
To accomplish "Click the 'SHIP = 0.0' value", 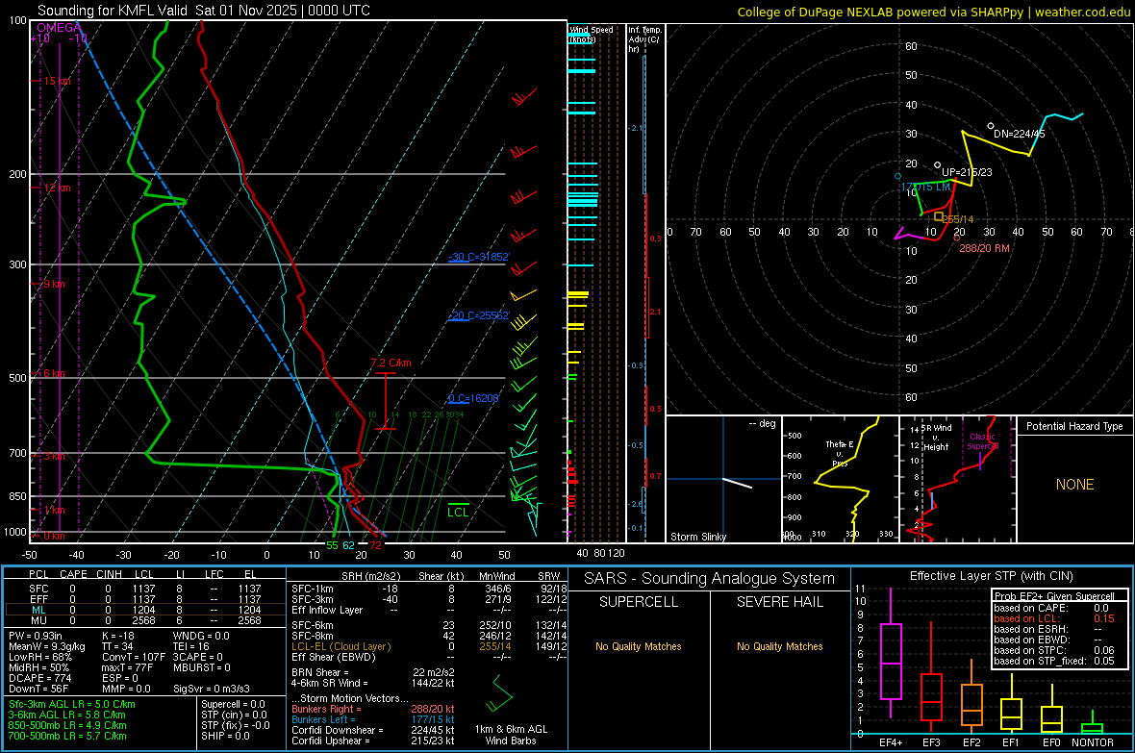I will tap(225, 736).
